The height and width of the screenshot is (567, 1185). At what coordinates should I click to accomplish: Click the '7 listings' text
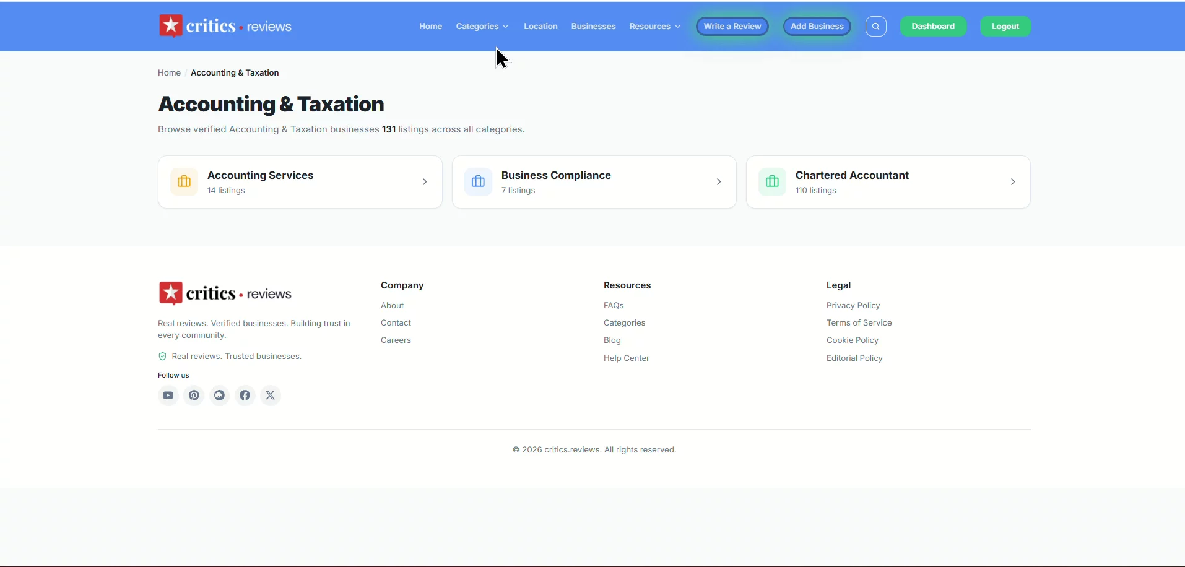(519, 191)
